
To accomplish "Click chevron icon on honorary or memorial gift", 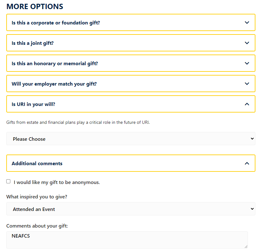I will [x=247, y=63].
